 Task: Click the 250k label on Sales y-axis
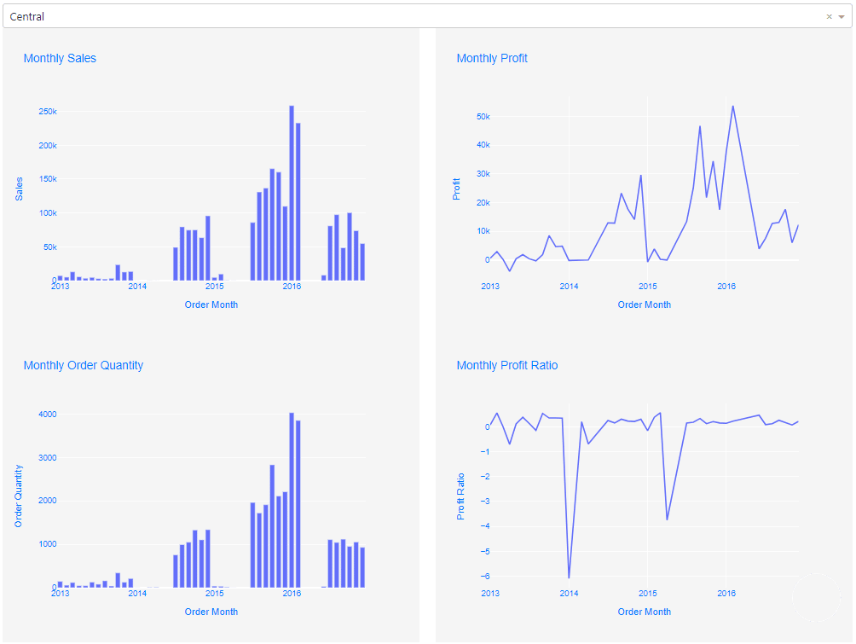click(x=48, y=112)
